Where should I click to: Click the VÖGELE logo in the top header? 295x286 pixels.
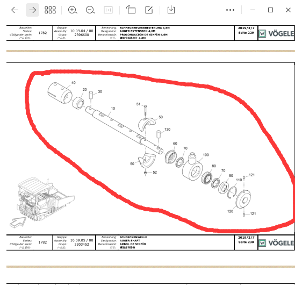(x=276, y=34)
